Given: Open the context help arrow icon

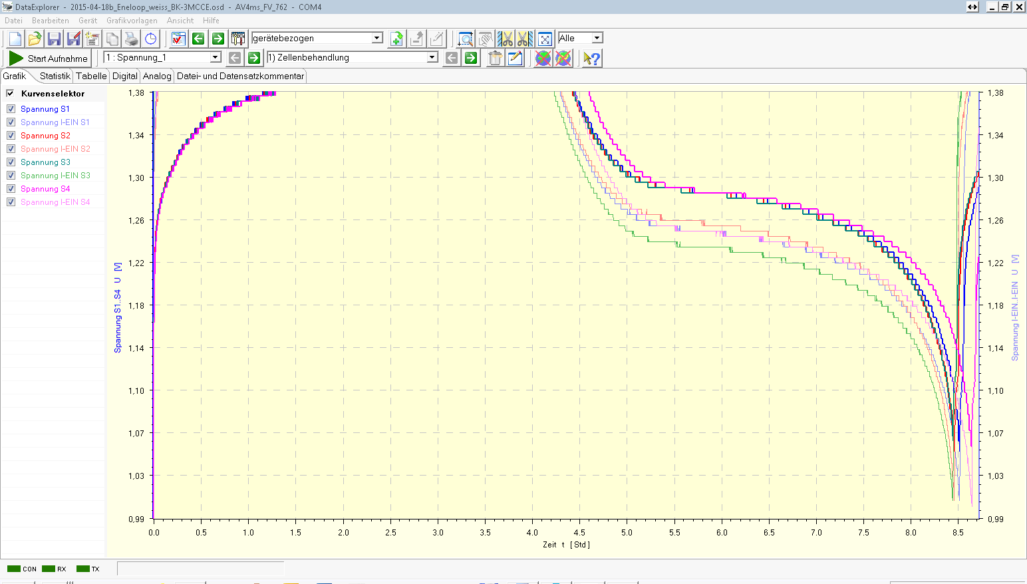Looking at the screenshot, I should coord(591,58).
